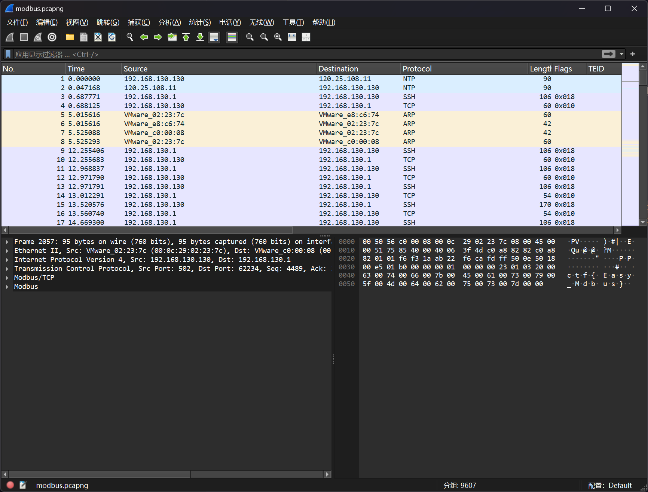Start capturing packets with the shark fin icon

(x=10, y=37)
